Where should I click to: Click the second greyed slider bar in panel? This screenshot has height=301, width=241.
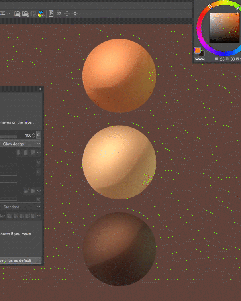8,174
